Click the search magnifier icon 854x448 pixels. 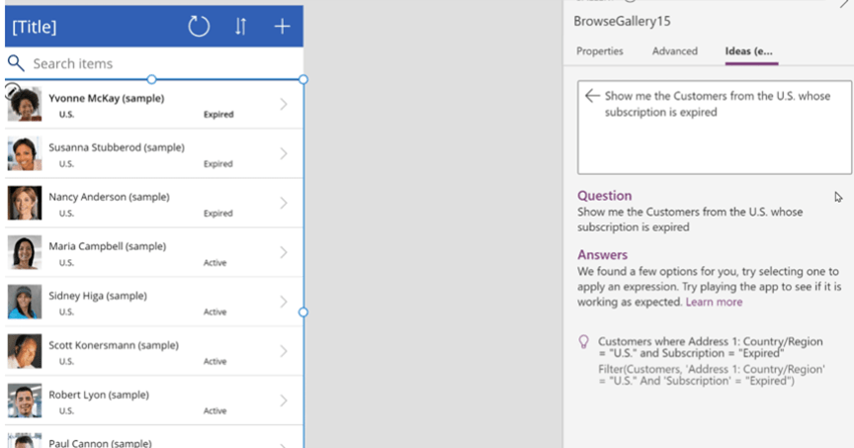click(x=16, y=63)
